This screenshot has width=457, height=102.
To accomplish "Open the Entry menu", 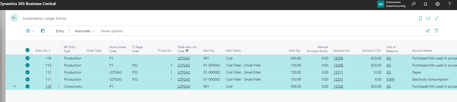I will (60, 31).
